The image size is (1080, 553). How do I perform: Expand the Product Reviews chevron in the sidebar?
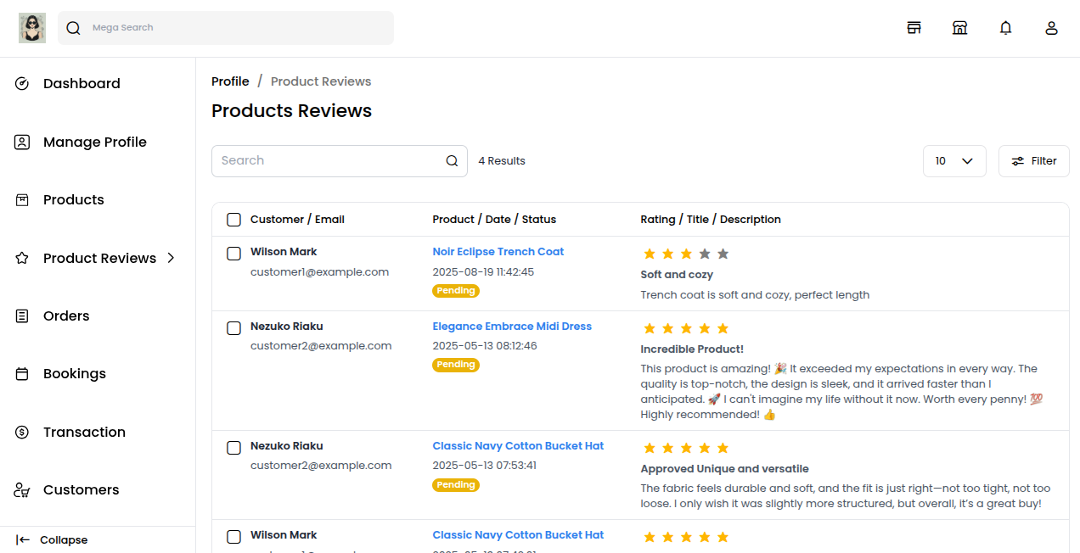[172, 258]
